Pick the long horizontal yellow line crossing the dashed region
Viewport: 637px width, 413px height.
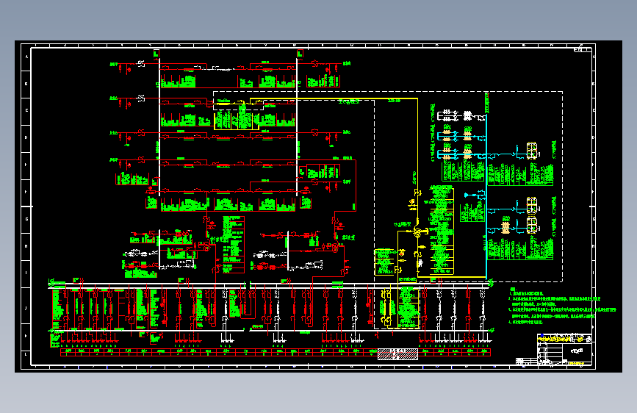[334, 98]
